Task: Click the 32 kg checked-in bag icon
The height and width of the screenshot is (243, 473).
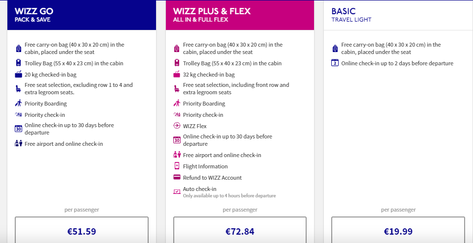Action: point(177,74)
